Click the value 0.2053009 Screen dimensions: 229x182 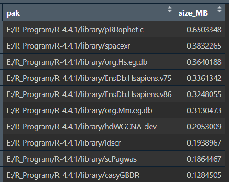tap(204, 127)
